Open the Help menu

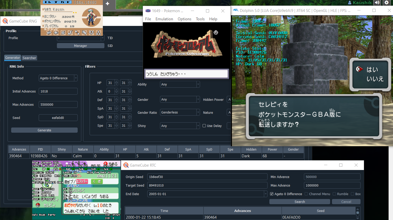[213, 19]
